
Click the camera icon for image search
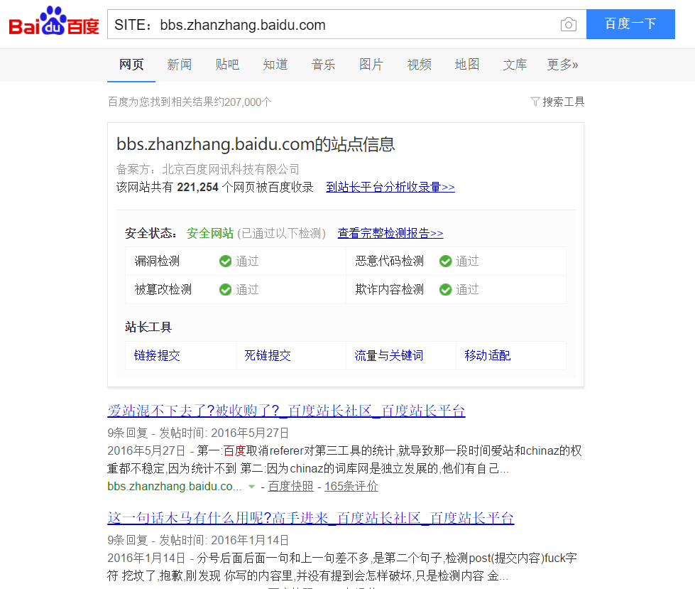click(x=568, y=23)
